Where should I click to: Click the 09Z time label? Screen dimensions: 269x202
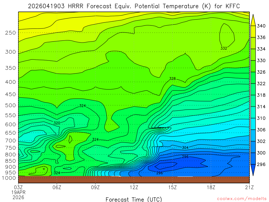pos(95,187)
